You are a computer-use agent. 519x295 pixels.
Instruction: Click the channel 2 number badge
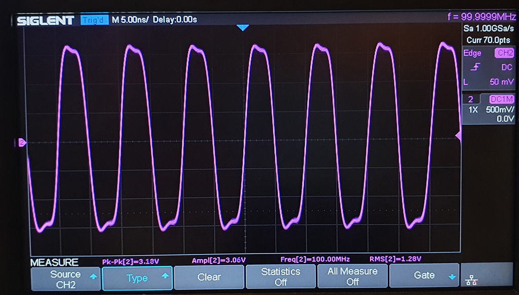click(x=470, y=99)
